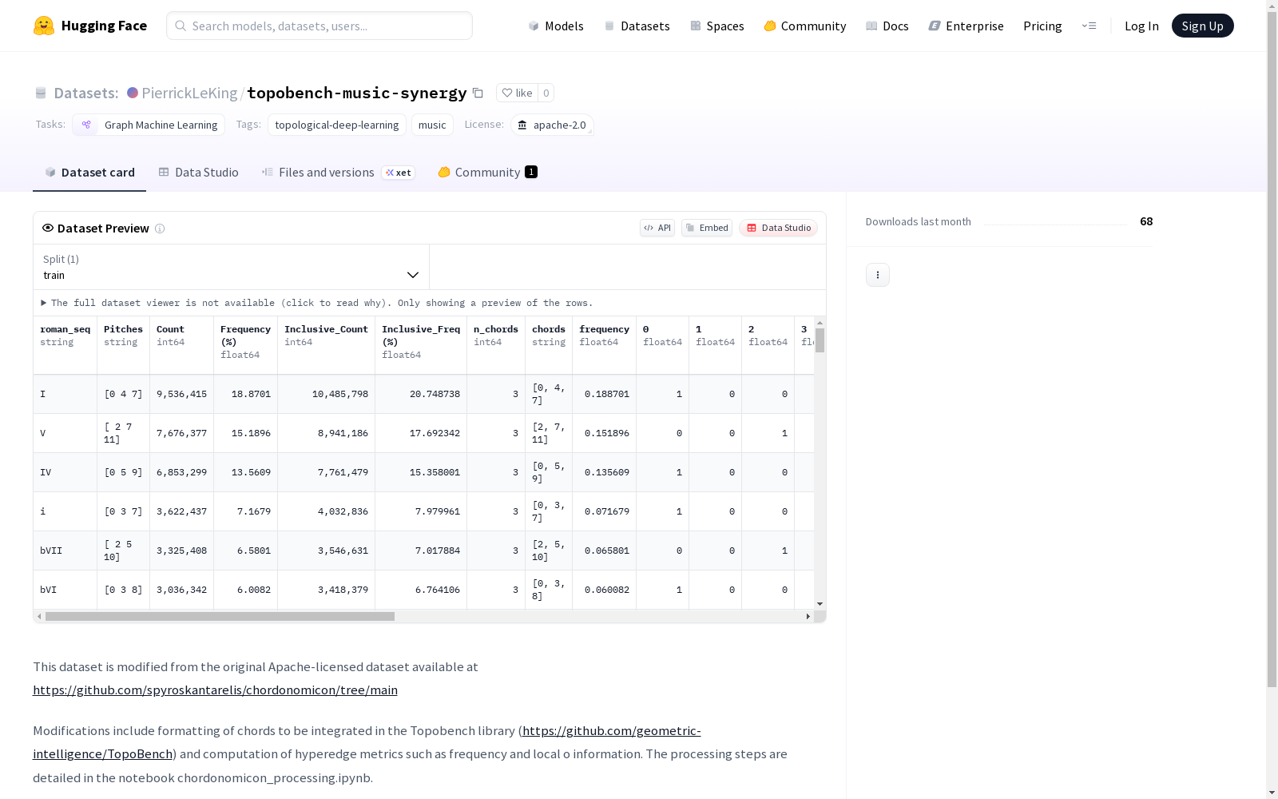Viewport: 1278px width, 799px height.
Task: Open the chordonomicon GitHub link
Action: (215, 690)
